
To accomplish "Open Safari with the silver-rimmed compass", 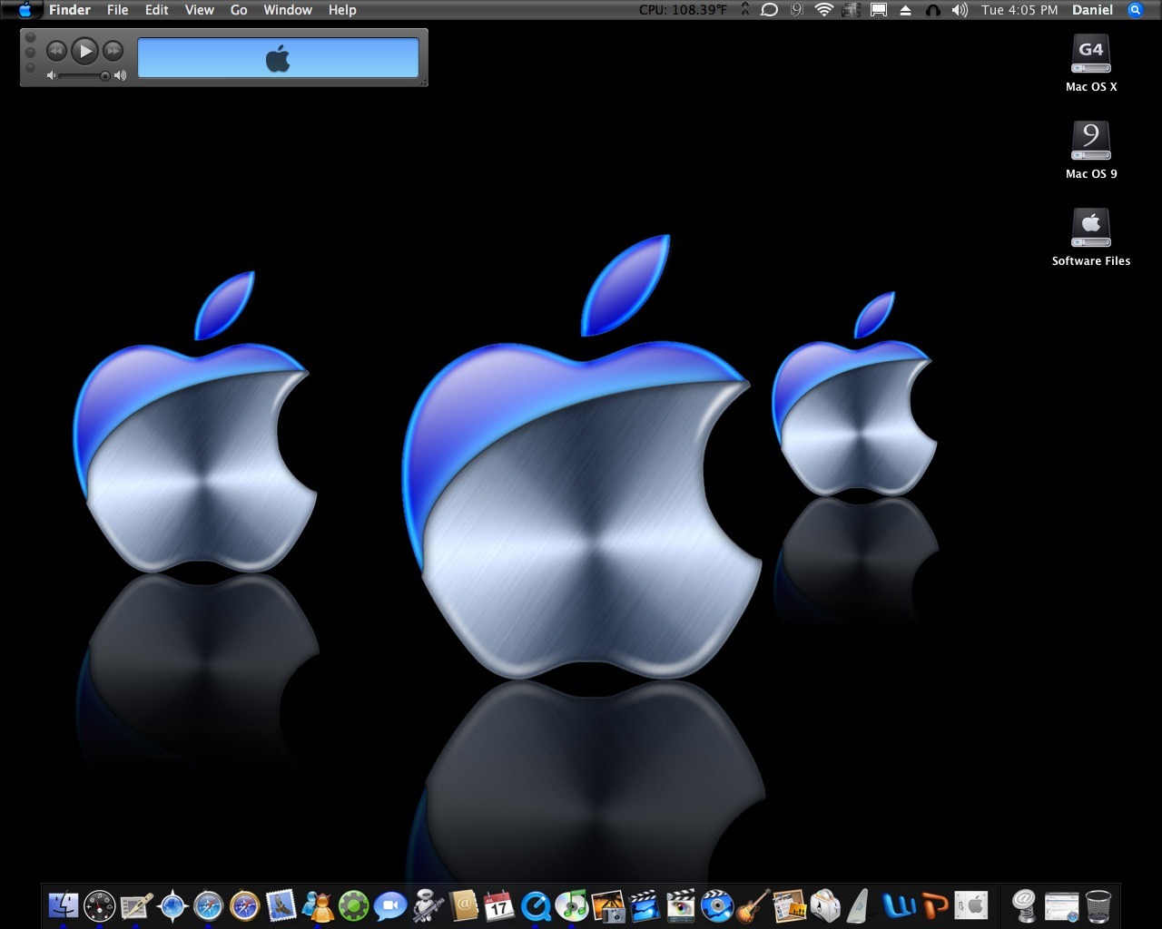I will coord(209,905).
